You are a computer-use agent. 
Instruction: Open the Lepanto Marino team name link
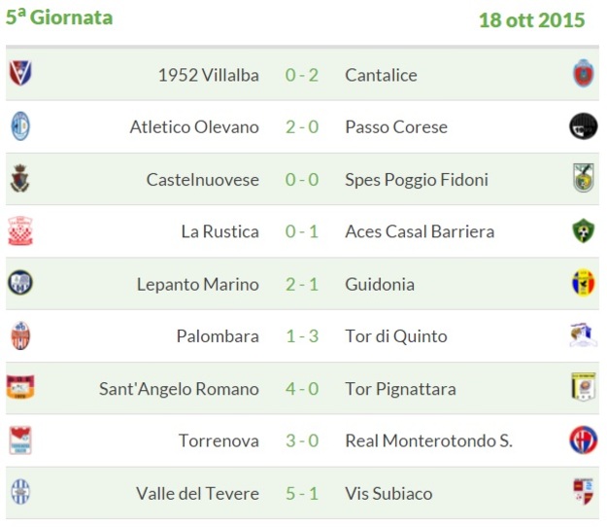coord(198,285)
